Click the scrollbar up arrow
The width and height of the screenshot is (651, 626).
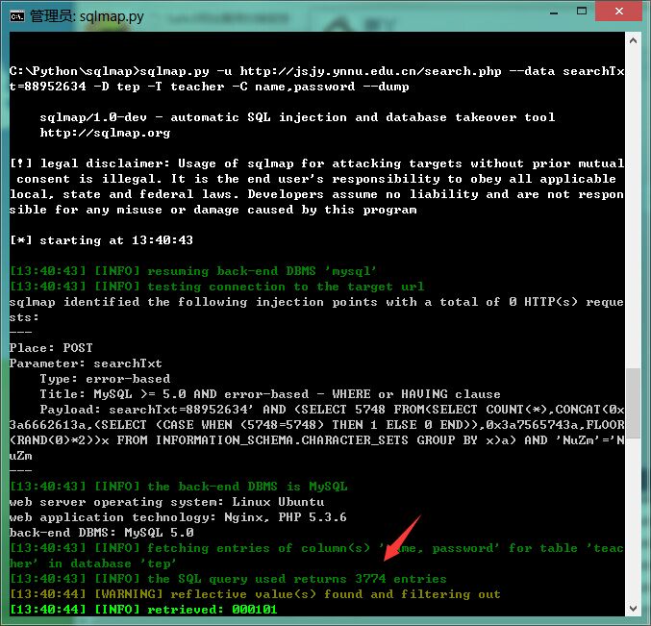click(633, 40)
